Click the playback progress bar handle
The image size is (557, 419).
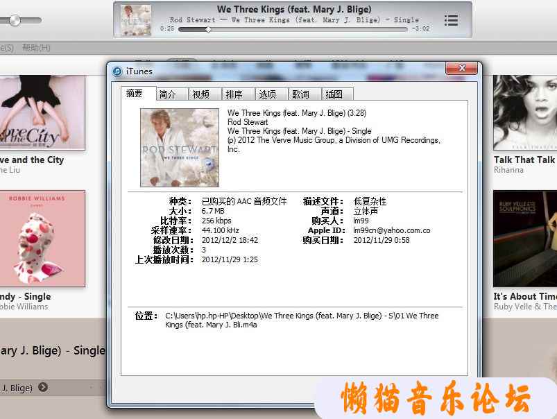(209, 30)
